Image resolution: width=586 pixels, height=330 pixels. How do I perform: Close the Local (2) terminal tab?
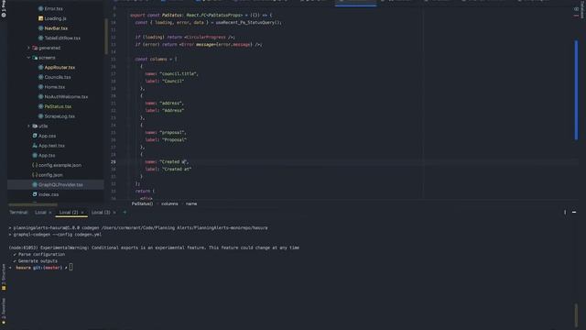[82, 213]
